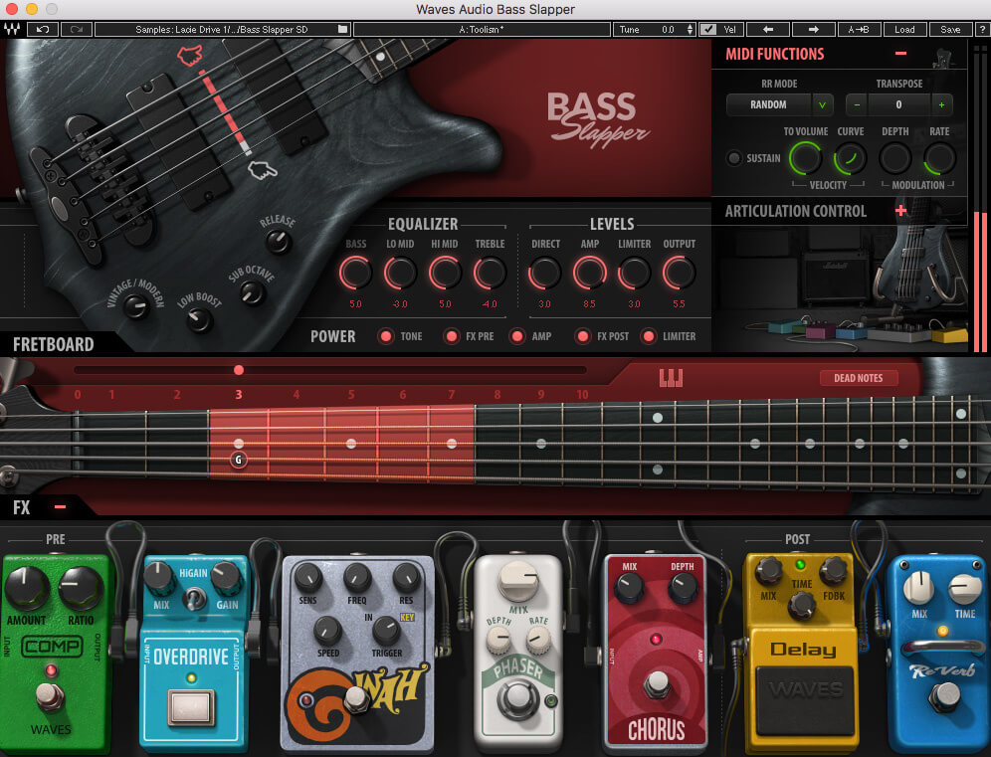Enable the Sustain toggle
The width and height of the screenshot is (991, 757).
733,158
